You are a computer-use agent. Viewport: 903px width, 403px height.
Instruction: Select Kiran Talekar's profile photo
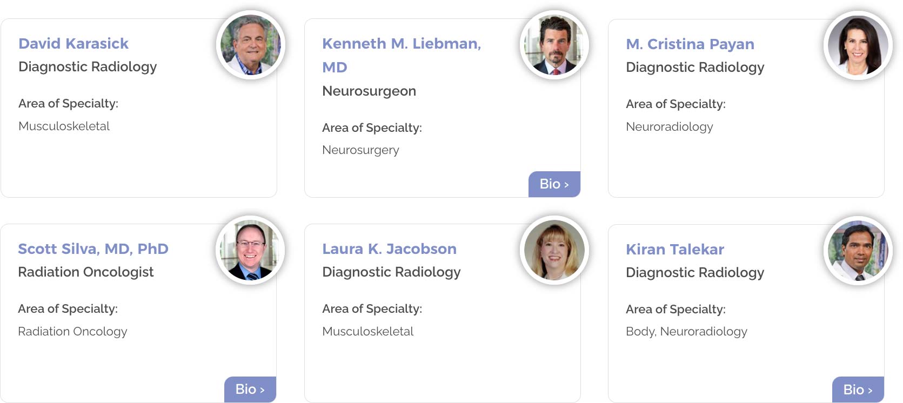pos(858,251)
